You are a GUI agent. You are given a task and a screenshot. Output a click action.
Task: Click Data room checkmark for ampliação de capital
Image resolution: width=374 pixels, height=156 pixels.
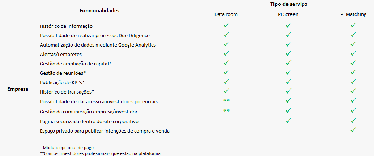(226, 63)
